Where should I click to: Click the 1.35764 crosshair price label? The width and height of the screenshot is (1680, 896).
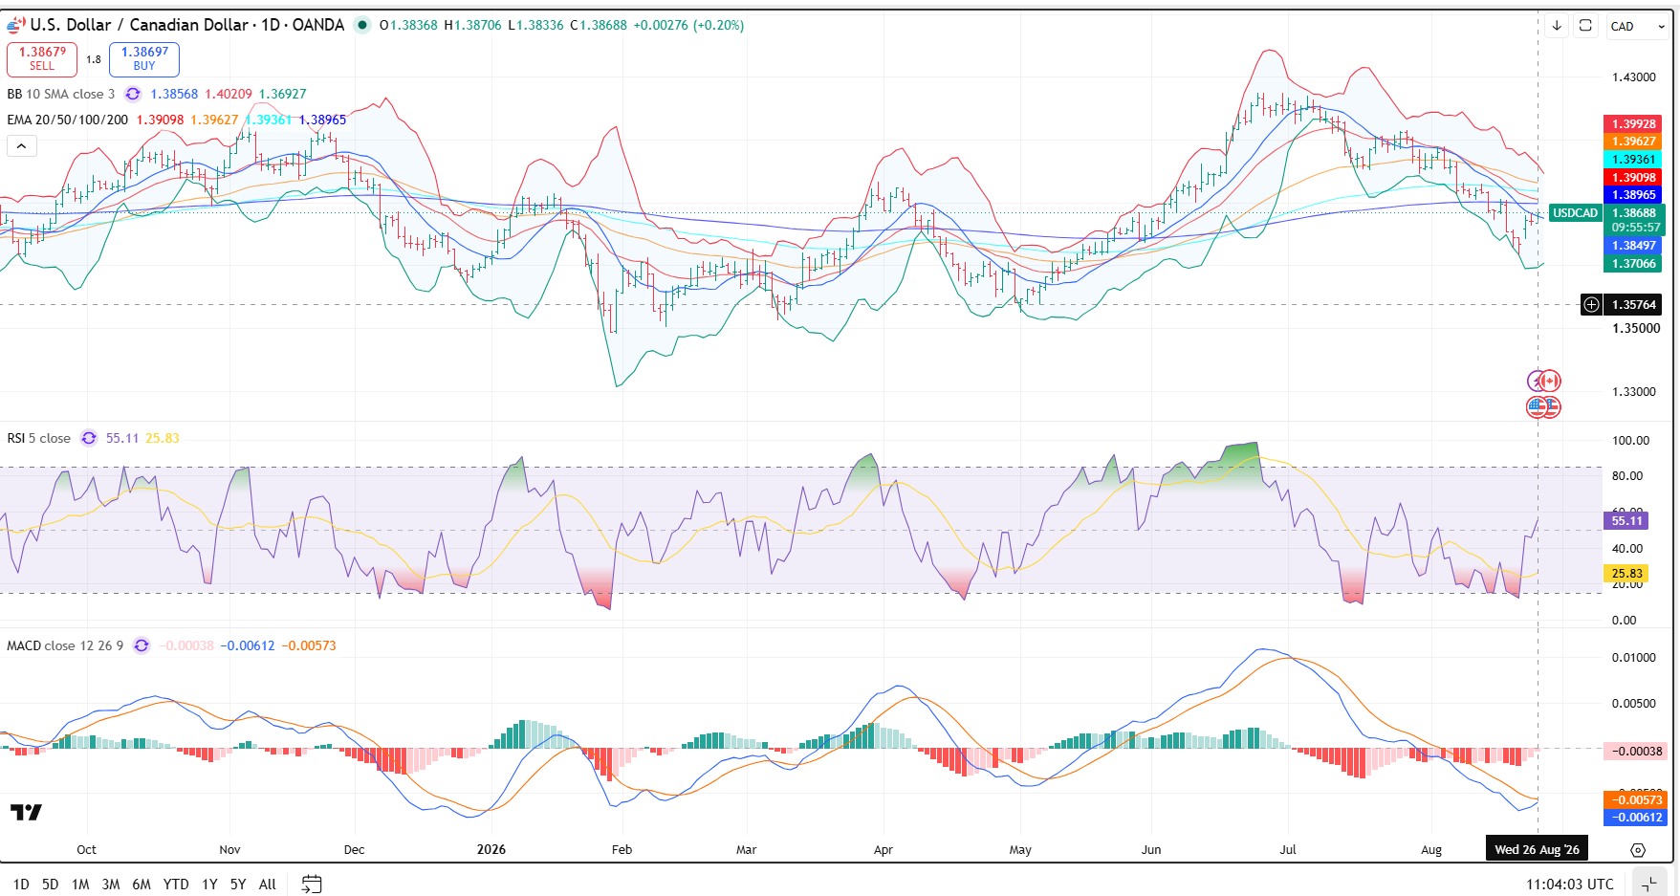coord(1634,305)
